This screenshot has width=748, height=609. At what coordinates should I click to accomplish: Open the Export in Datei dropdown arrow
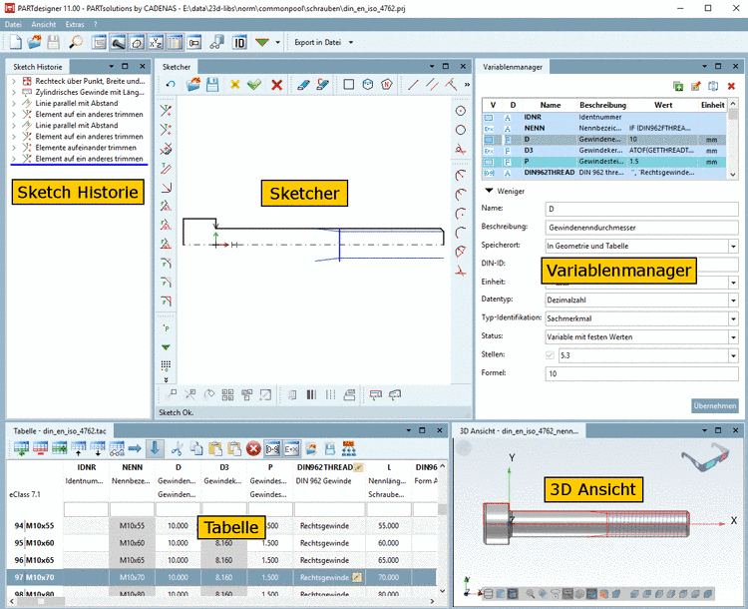[351, 43]
